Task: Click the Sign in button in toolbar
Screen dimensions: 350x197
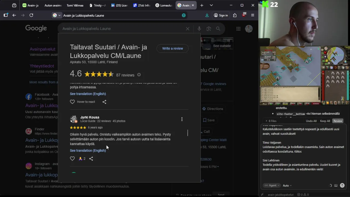Action: pos(221,15)
